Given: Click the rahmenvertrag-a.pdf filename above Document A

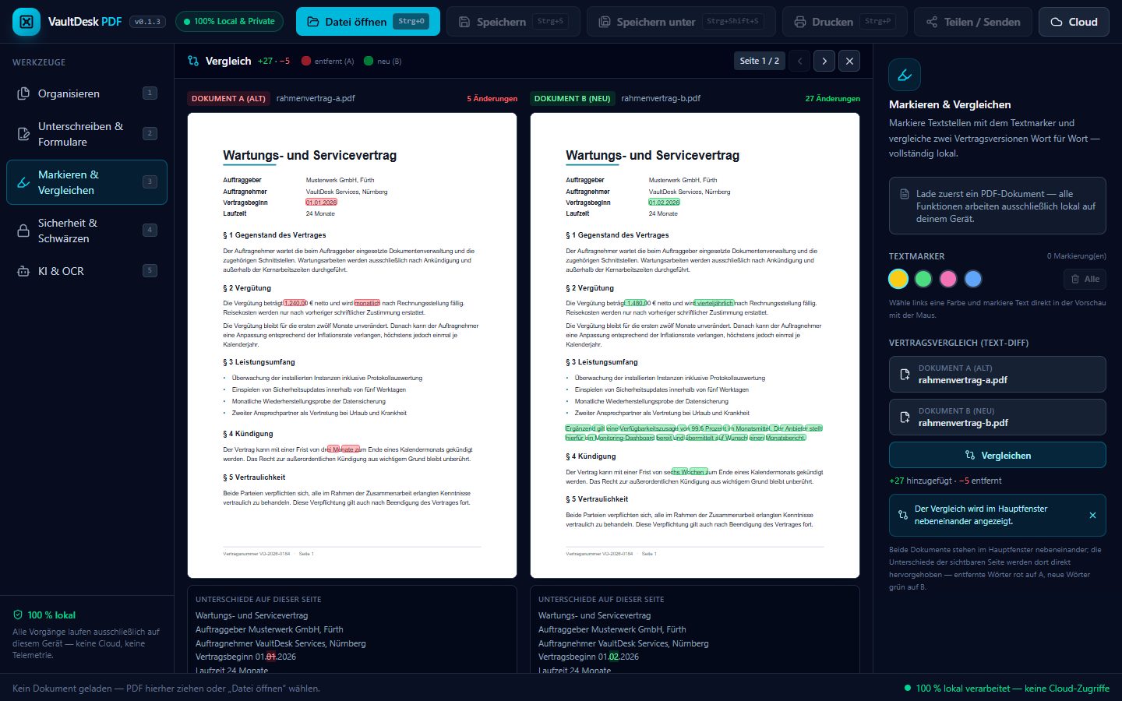Looking at the screenshot, I should (x=316, y=98).
